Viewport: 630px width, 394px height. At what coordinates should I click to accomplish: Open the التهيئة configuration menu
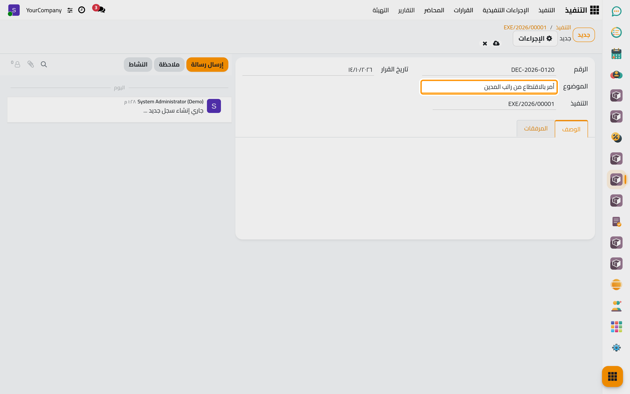click(381, 10)
